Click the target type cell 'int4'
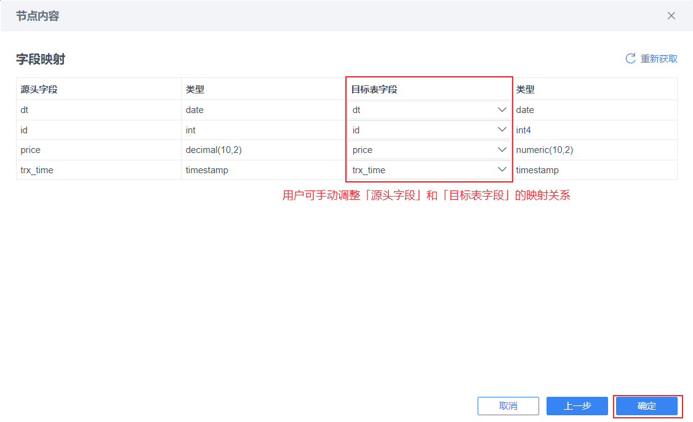 coord(595,130)
